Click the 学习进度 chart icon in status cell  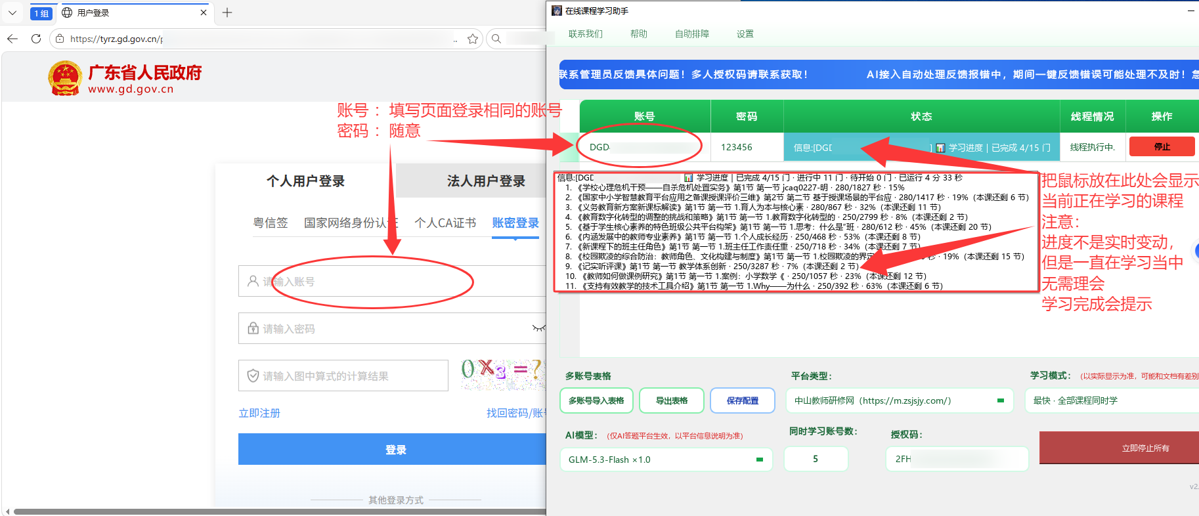point(940,148)
